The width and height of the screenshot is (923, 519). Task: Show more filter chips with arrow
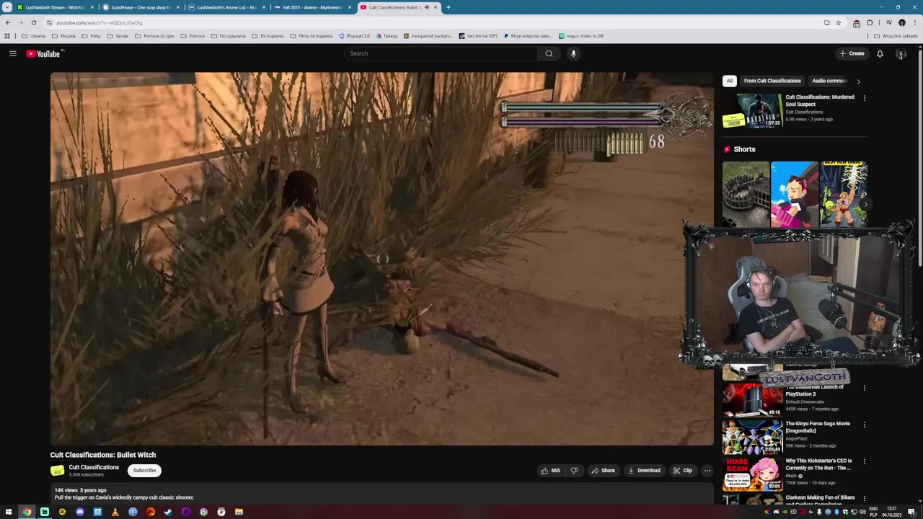(858, 81)
